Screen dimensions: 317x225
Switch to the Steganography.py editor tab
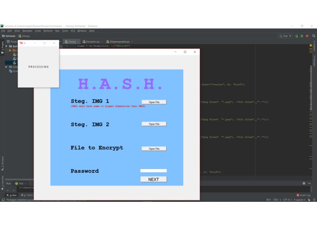click(x=120, y=41)
